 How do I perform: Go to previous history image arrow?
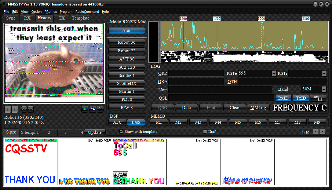tap(7, 109)
